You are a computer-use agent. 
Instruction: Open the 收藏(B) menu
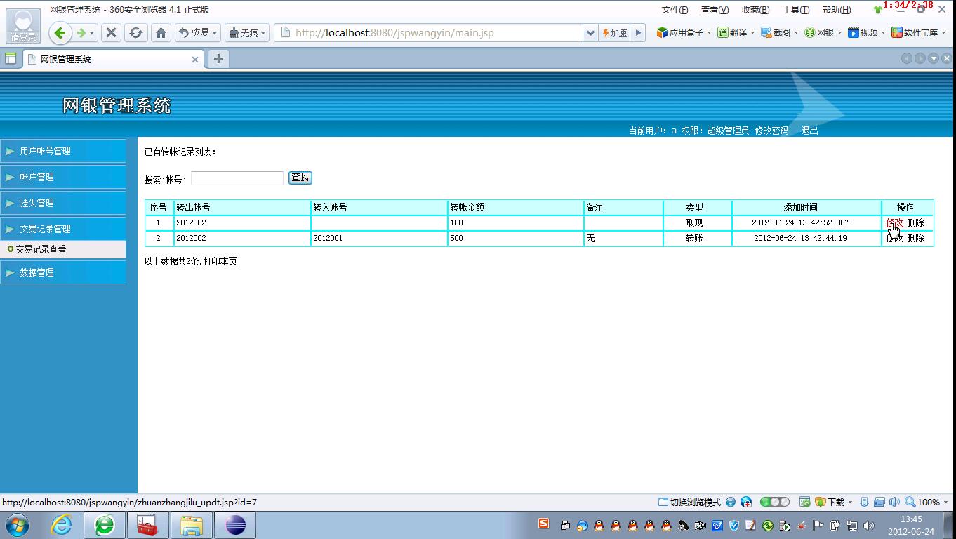(755, 10)
